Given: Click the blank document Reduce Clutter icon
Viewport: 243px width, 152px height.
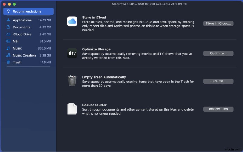Looking at the screenshot, I should [72, 109].
